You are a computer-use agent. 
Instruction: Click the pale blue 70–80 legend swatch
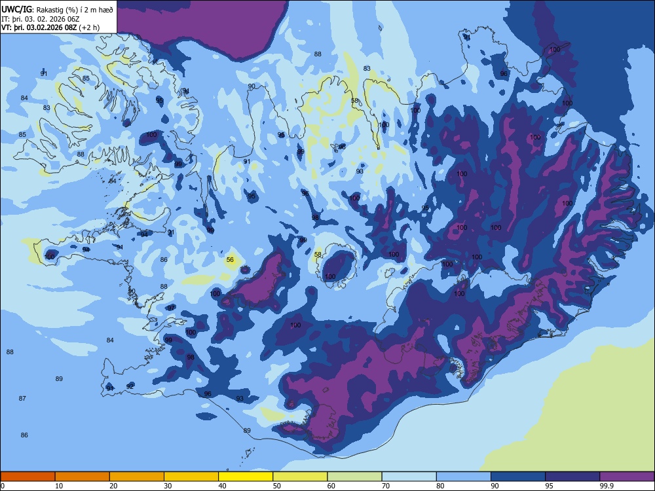click(409, 477)
